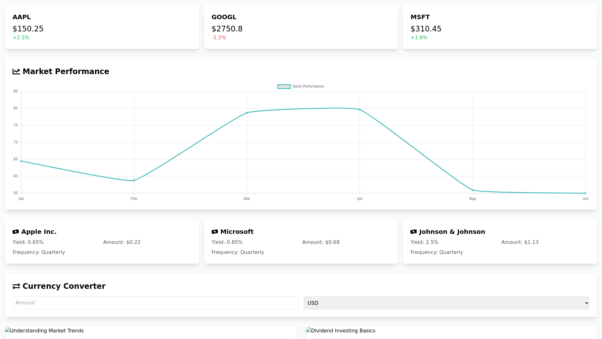
Task: Click the Currency Converter exchange arrows icon
Action: [x=16, y=286]
